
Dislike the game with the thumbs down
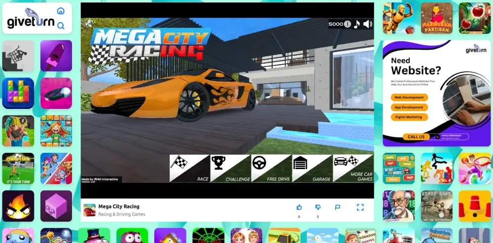click(318, 207)
